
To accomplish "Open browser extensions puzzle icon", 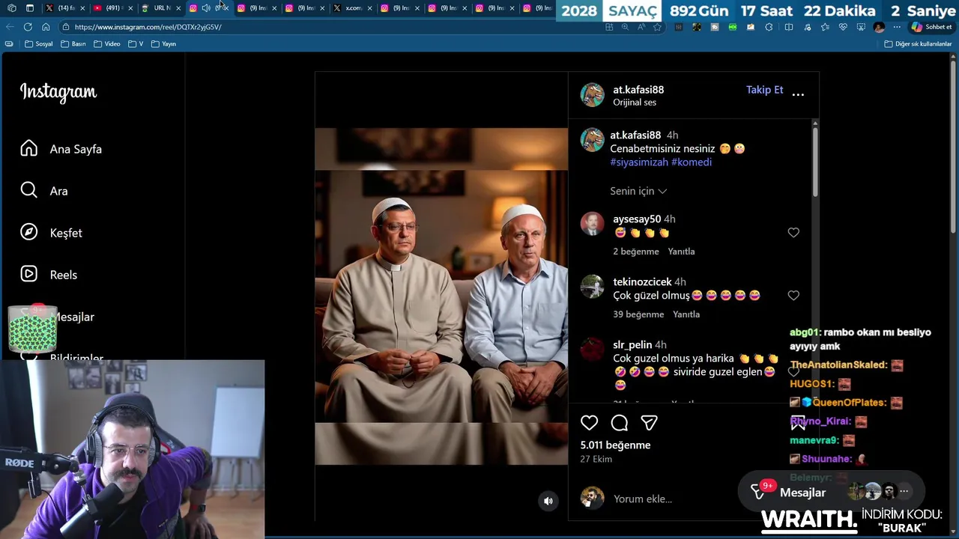I will (x=769, y=27).
